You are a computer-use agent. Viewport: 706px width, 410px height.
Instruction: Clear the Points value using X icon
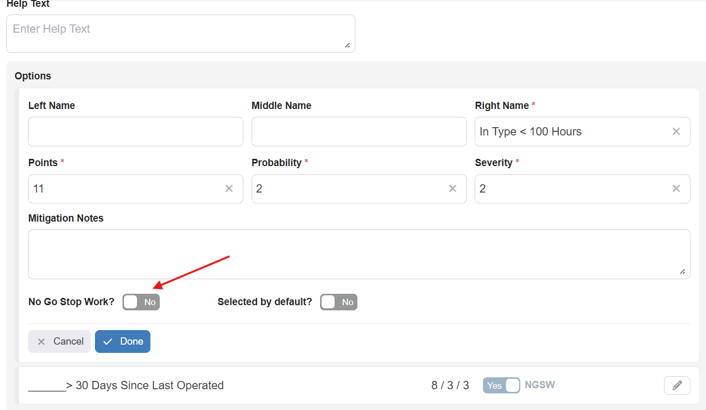pyautogui.click(x=229, y=189)
